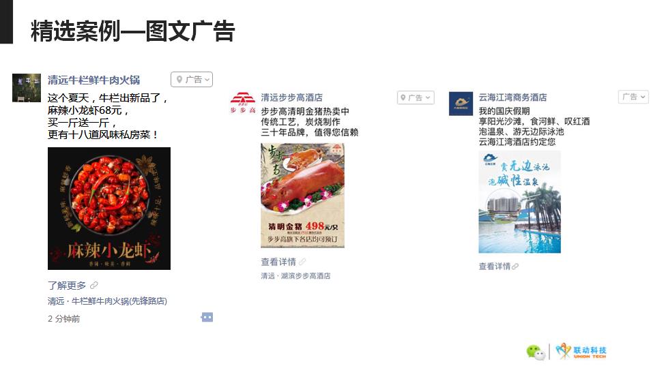Open the 清明金猪 roast pig image
The width and height of the screenshot is (651, 366).
[303, 195]
